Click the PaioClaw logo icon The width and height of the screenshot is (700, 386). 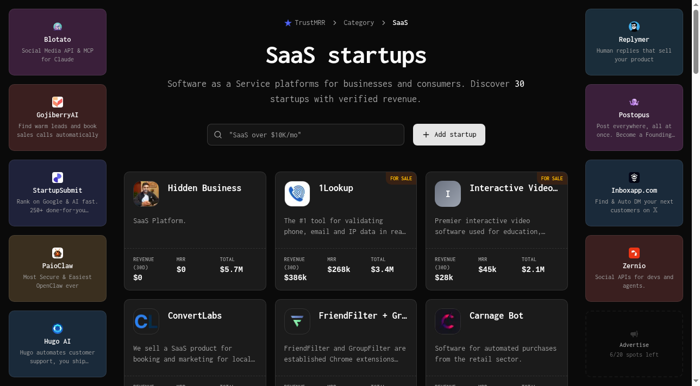tap(58, 253)
